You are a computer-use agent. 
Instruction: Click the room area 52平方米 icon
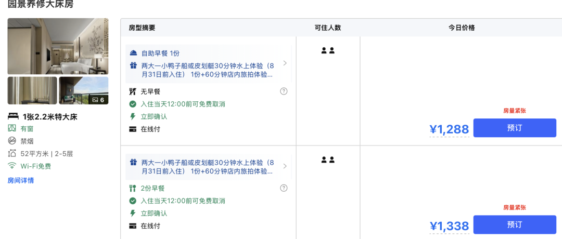12,154
